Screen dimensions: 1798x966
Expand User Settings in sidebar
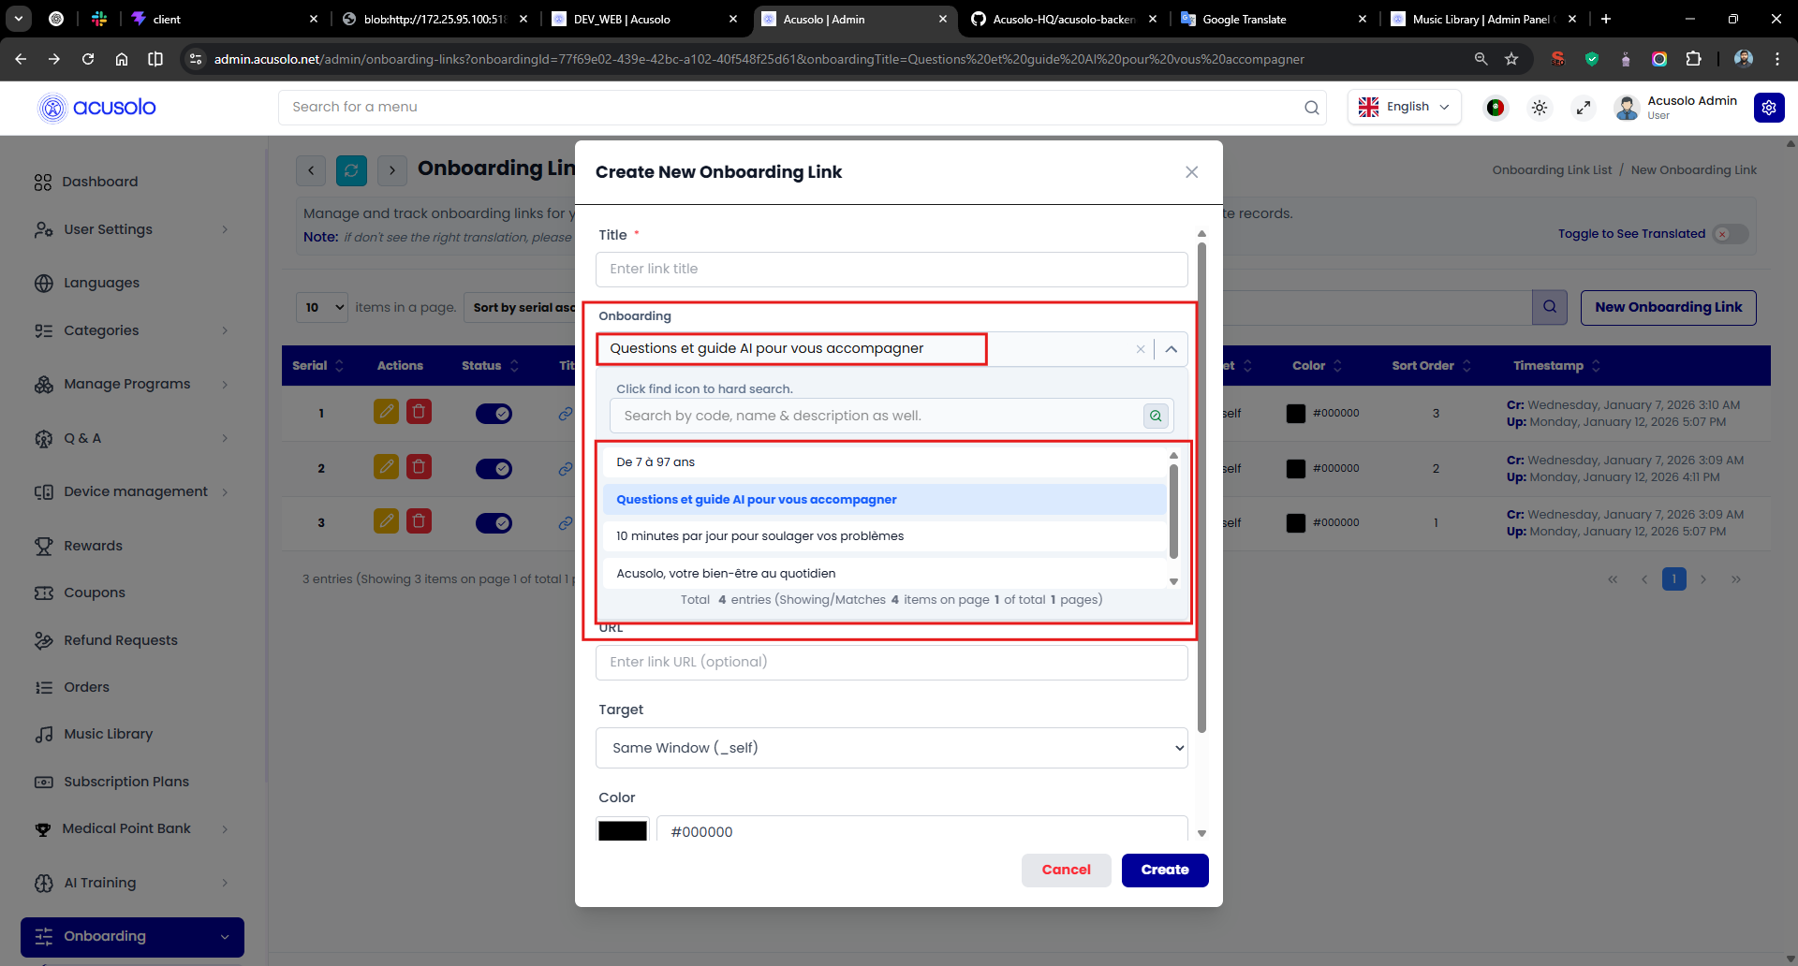pyautogui.click(x=131, y=229)
